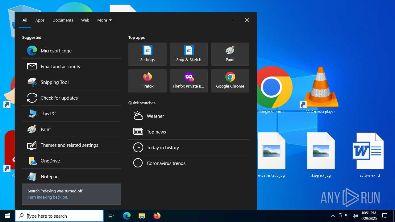Close the search panel

247,20
